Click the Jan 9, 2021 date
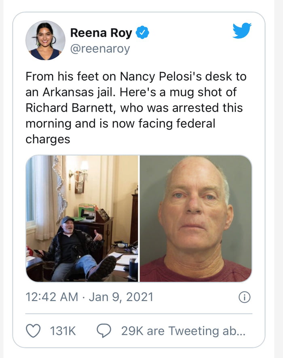 pyautogui.click(x=121, y=297)
